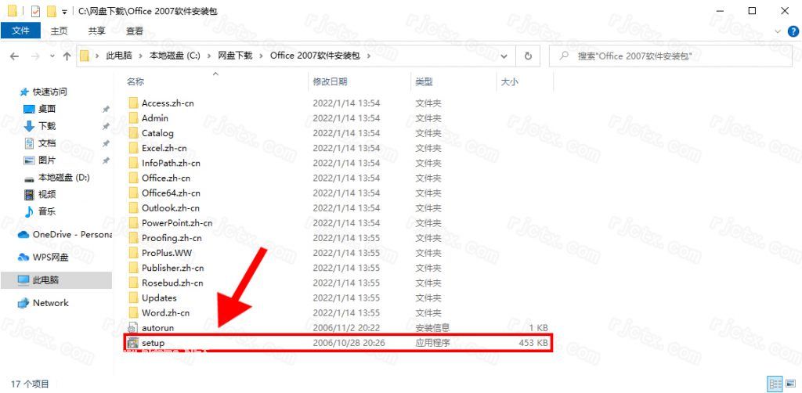Expand the 本地磁盘 (C:) breadcrumb chevron
Screen dimensions: 802x393
tap(209, 56)
